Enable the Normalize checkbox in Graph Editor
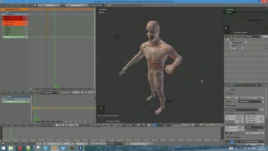The image size is (268, 151). click(80, 125)
